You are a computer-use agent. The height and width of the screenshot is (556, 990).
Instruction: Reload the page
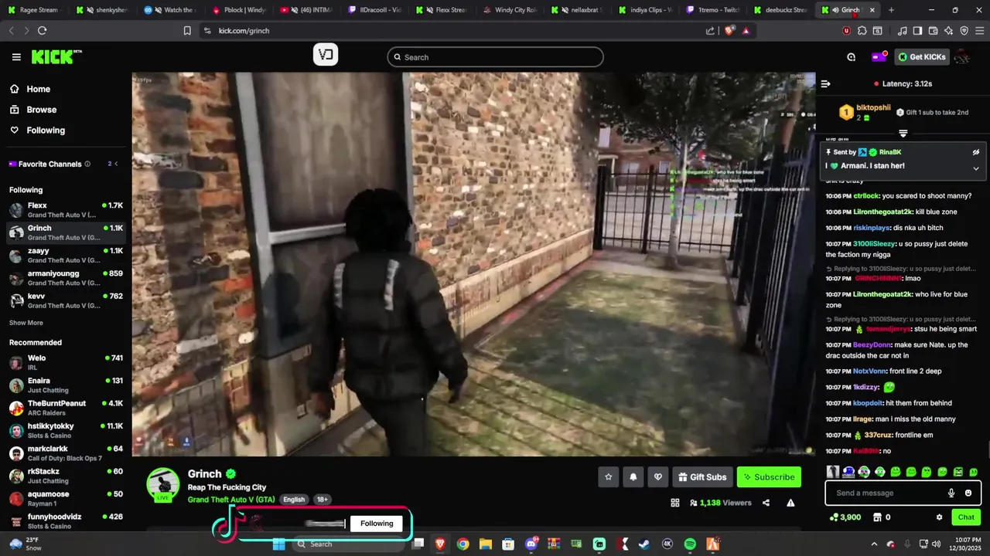42,31
